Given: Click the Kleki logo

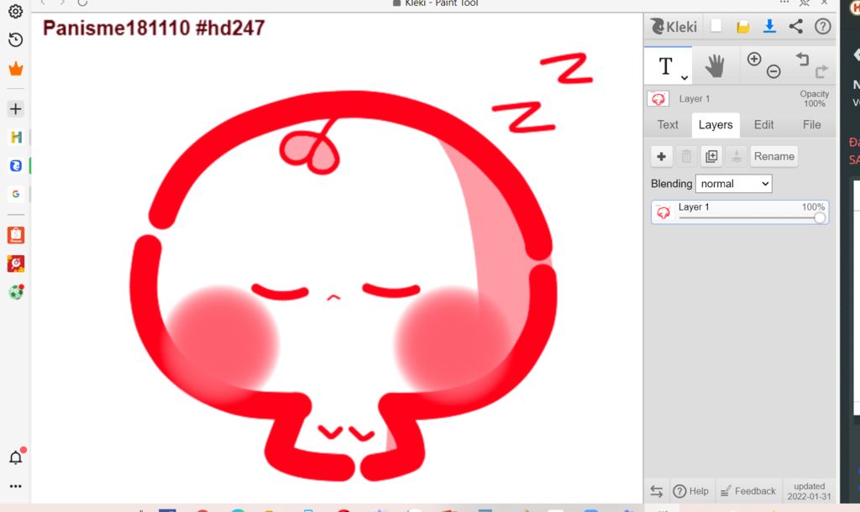Looking at the screenshot, I should point(673,26).
